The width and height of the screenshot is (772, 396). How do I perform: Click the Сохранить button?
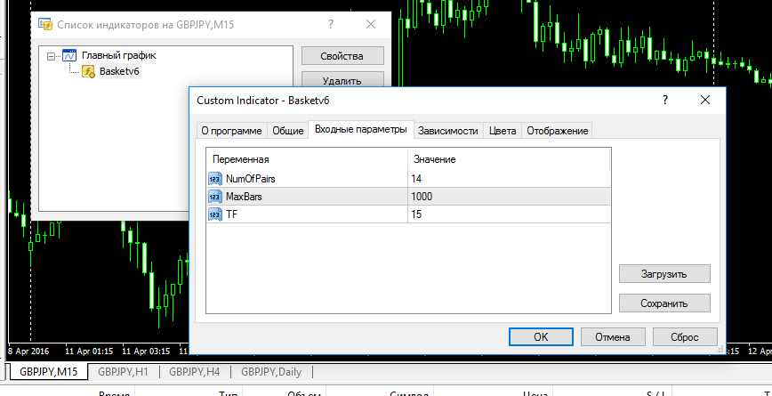pyautogui.click(x=664, y=303)
